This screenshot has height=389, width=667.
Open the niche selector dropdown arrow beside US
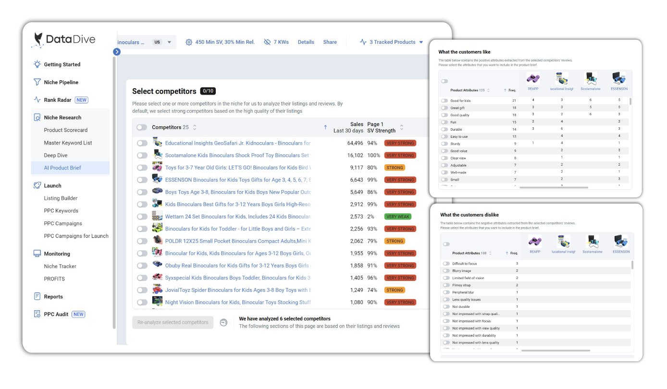(169, 42)
